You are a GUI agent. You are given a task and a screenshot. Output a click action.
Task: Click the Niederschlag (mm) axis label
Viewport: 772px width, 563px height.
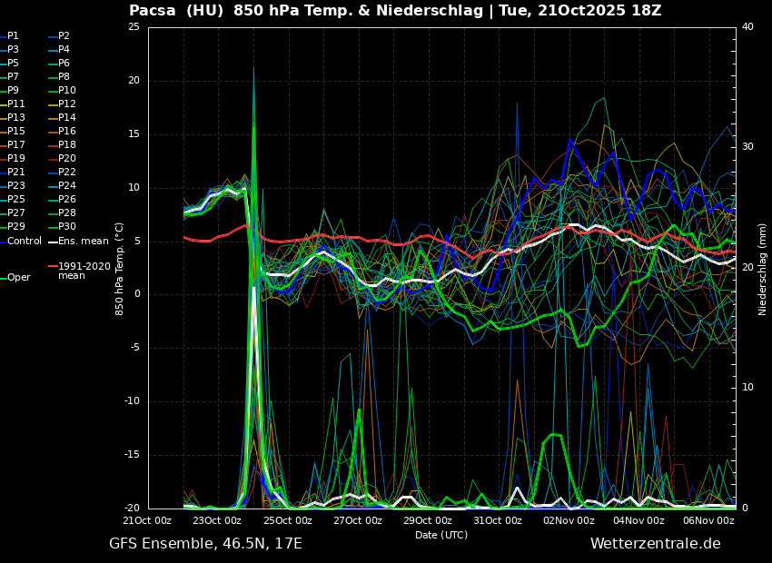click(763, 269)
